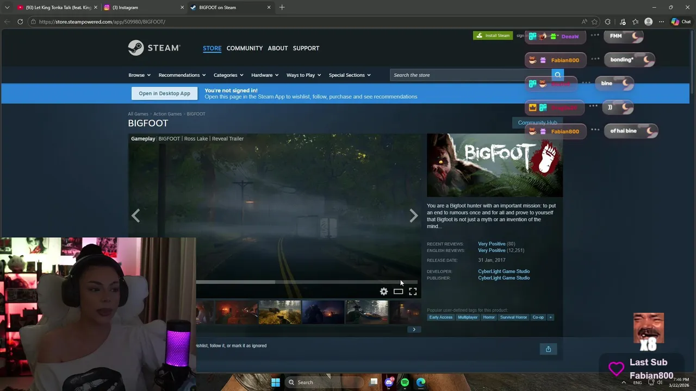Show hidden system tray icons chevron
The width and height of the screenshot is (696, 391).
(624, 382)
